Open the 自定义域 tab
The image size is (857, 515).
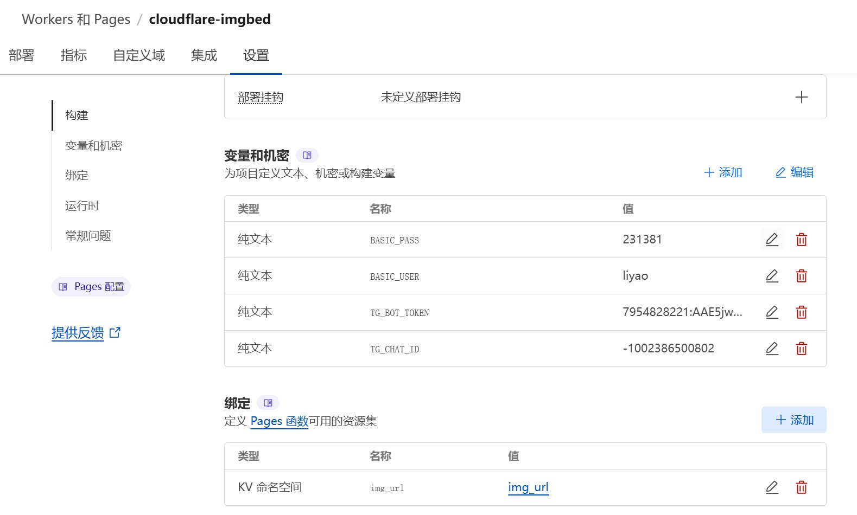(x=139, y=55)
